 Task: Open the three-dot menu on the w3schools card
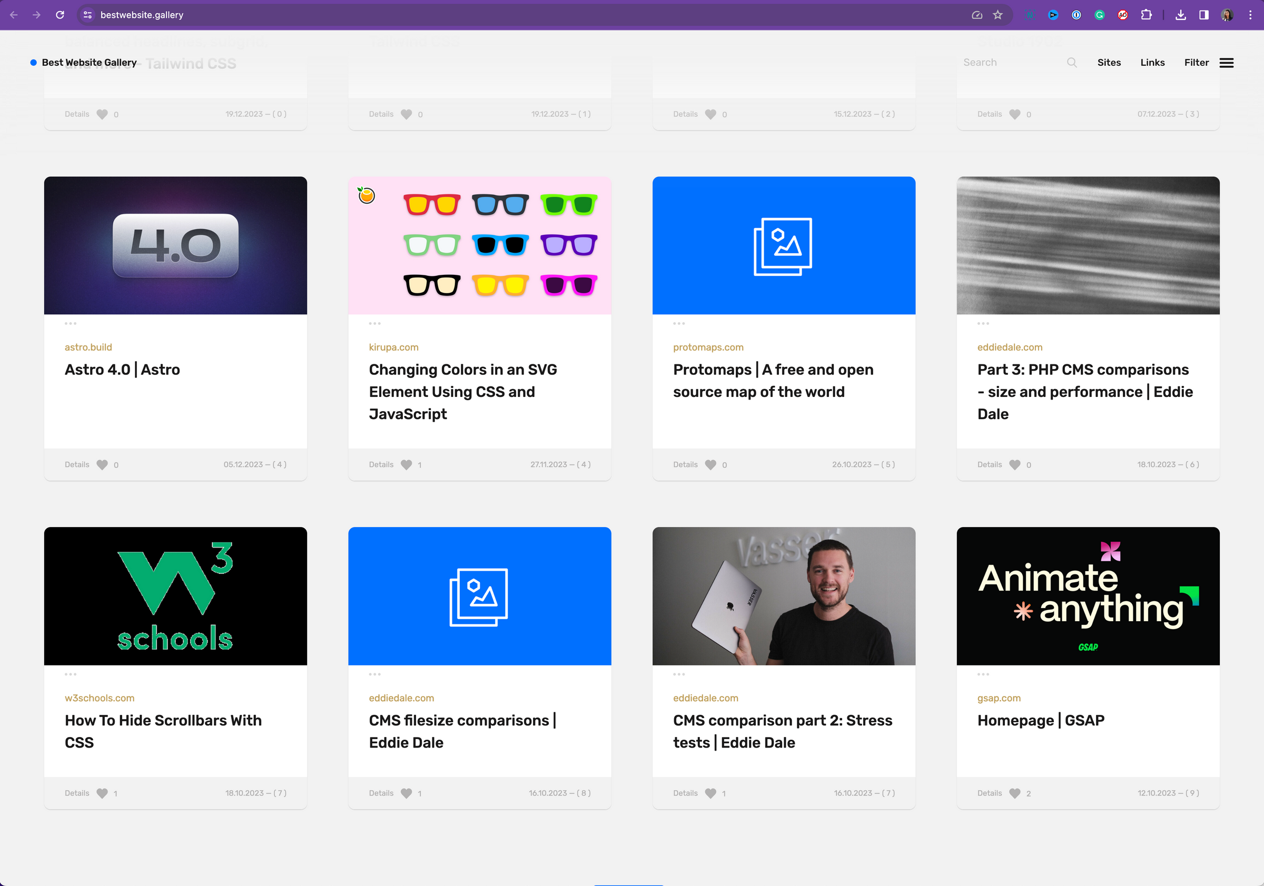71,674
